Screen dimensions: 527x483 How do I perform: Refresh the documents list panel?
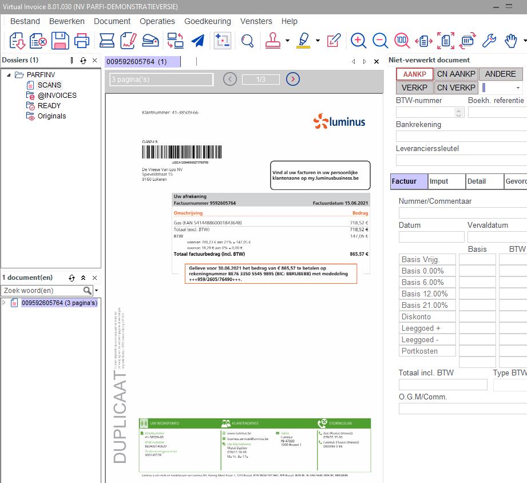pyautogui.click(x=72, y=278)
